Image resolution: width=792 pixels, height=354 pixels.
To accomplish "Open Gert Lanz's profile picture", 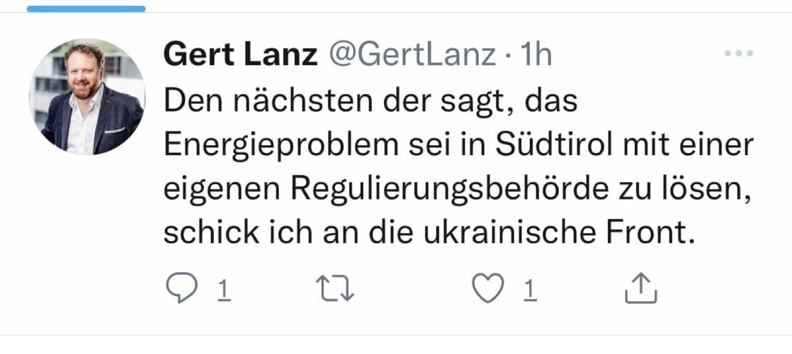I will point(87,97).
